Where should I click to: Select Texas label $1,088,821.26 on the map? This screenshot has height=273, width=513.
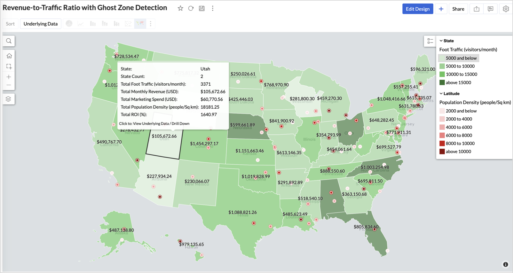click(x=242, y=212)
